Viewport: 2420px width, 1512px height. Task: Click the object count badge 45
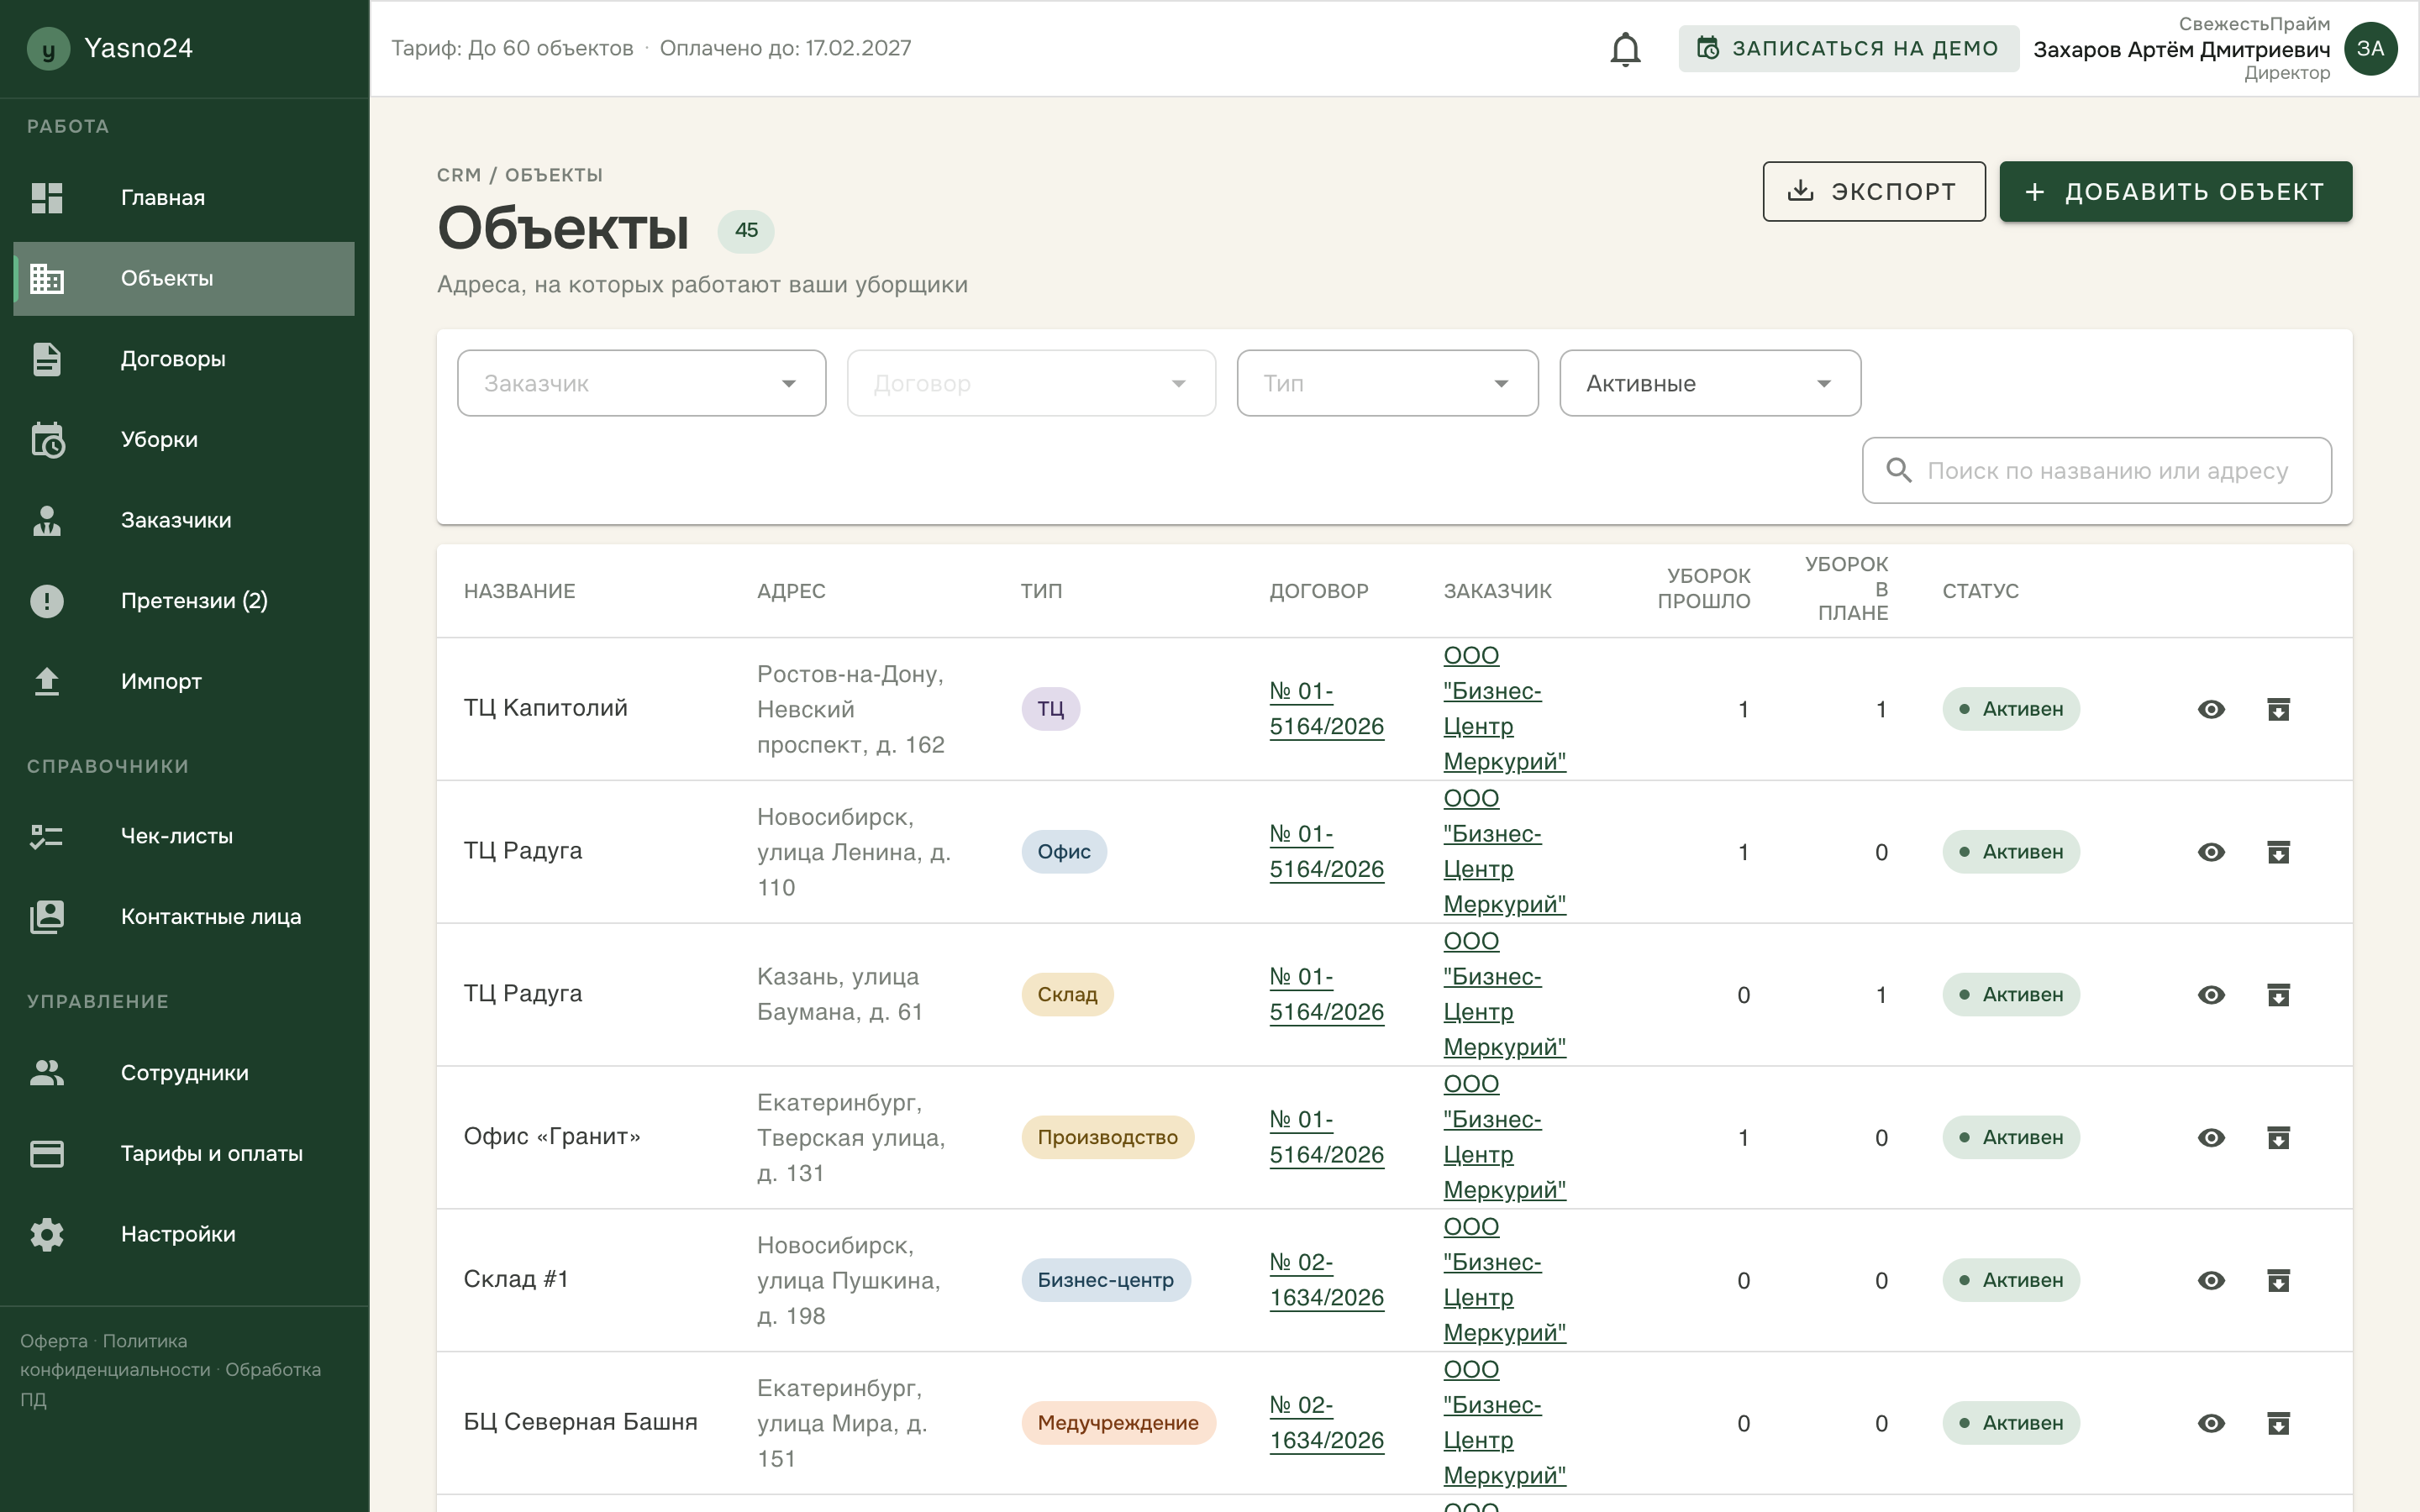tap(746, 231)
